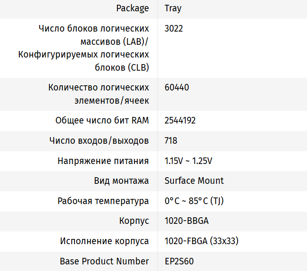This screenshot has height=271, width=307.
Task: Select the "1020-FBGA (33x33)" value
Action: (x=201, y=241)
